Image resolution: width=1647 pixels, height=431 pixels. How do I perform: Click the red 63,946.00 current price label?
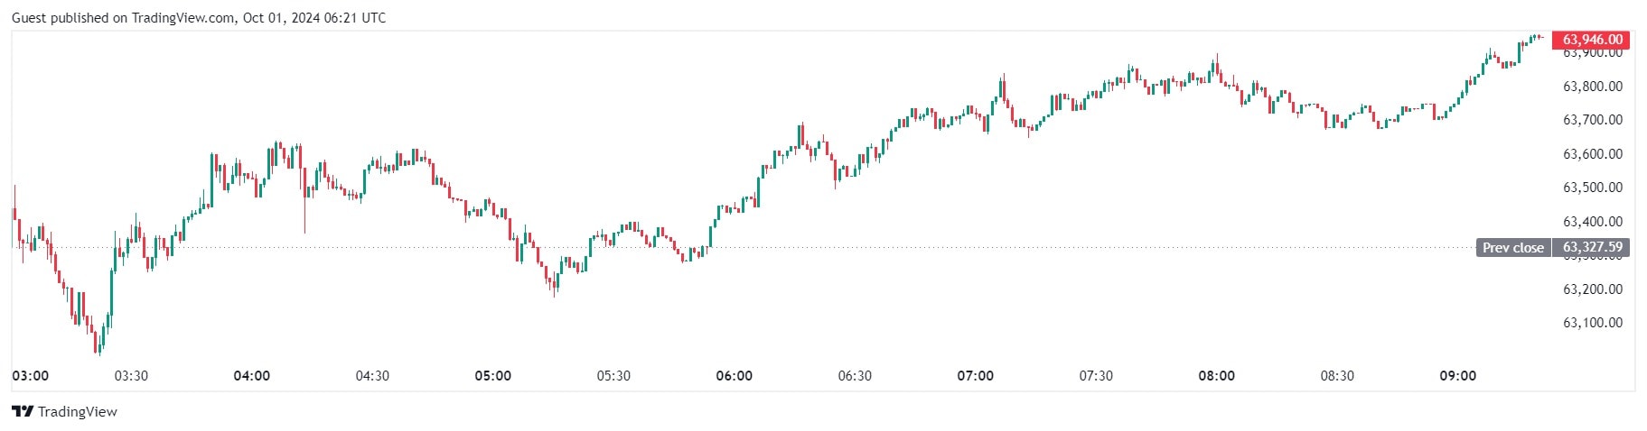(x=1593, y=40)
